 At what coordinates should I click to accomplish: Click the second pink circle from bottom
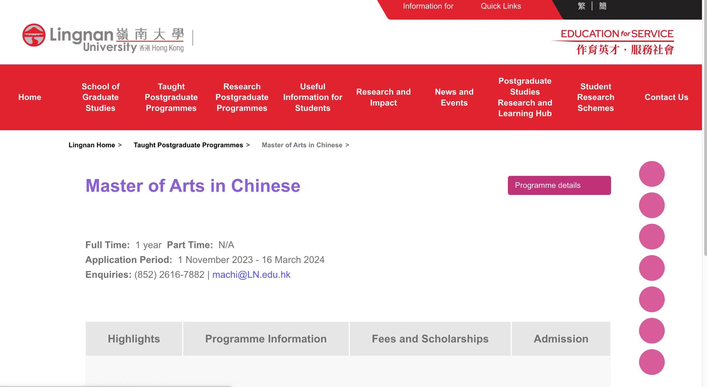[651, 330]
